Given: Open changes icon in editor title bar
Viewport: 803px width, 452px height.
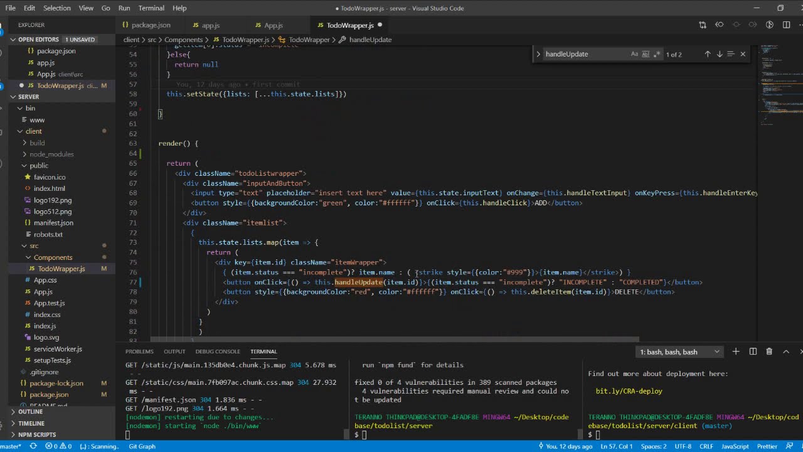Looking at the screenshot, I should [x=703, y=25].
